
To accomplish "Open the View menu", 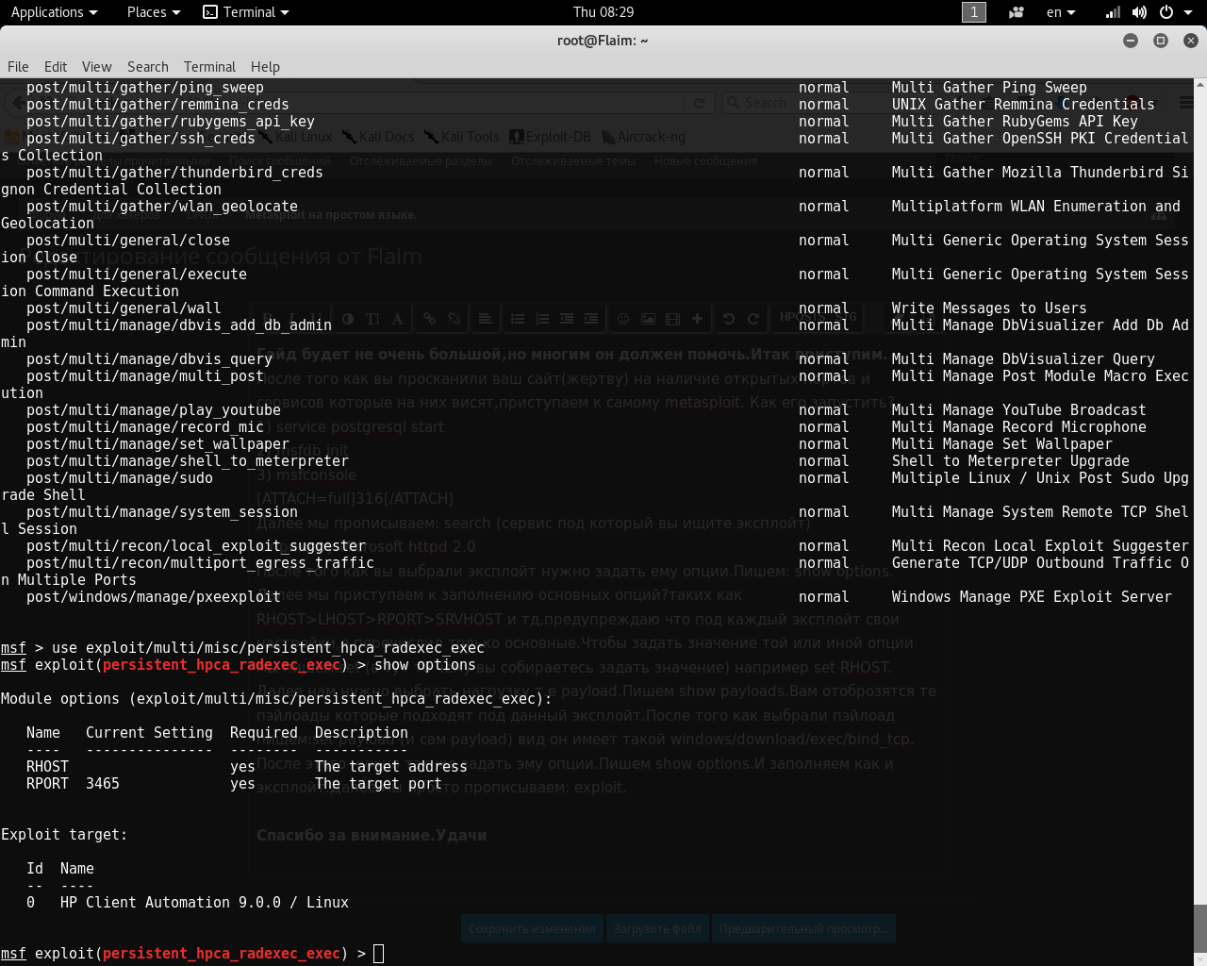I will (96, 67).
